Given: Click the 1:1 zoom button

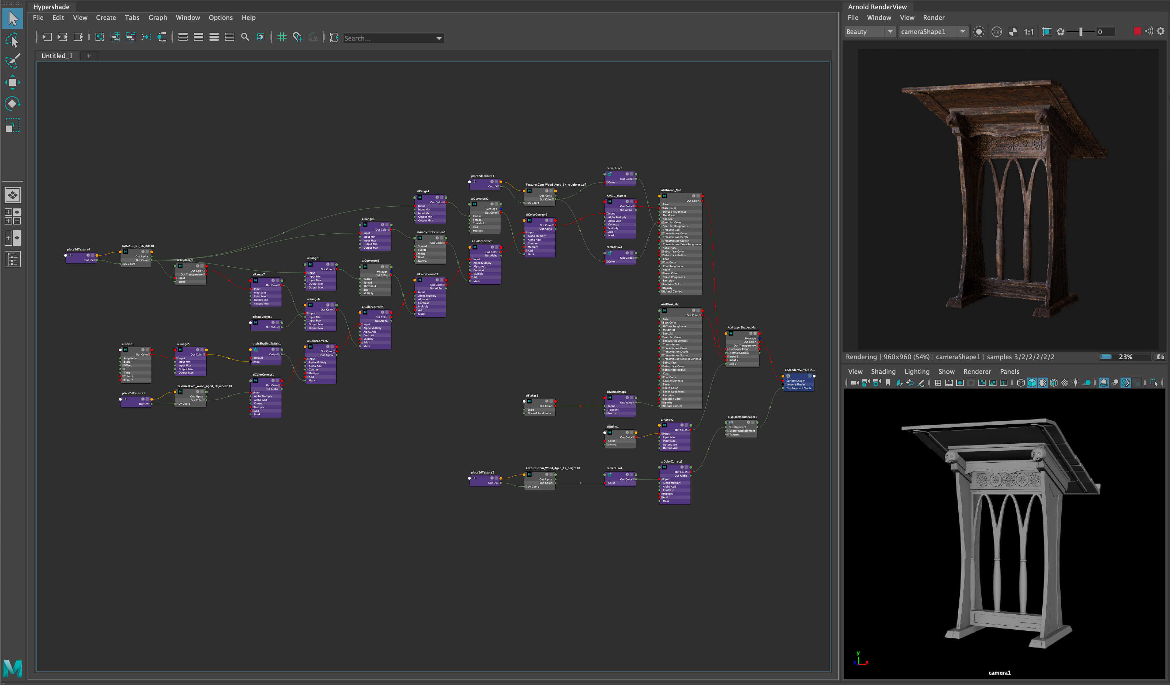Looking at the screenshot, I should [x=1029, y=32].
